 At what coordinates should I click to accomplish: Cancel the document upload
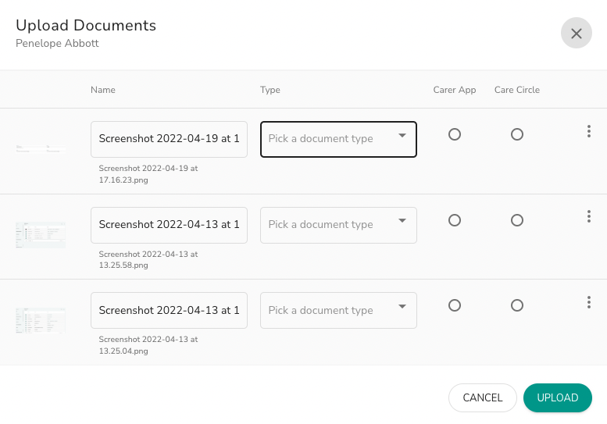pyautogui.click(x=482, y=397)
